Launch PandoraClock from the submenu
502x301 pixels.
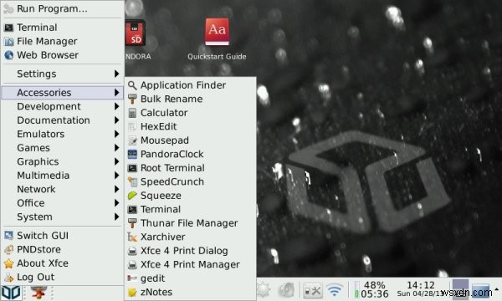click(191, 154)
